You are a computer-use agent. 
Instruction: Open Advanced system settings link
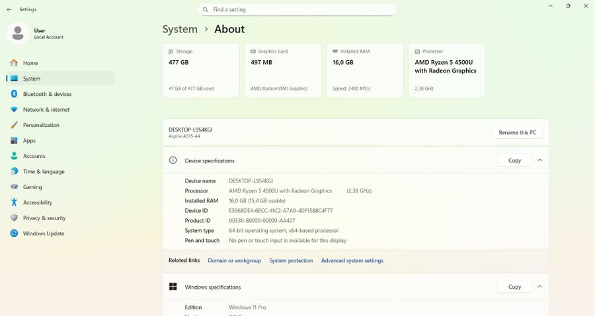(352, 260)
